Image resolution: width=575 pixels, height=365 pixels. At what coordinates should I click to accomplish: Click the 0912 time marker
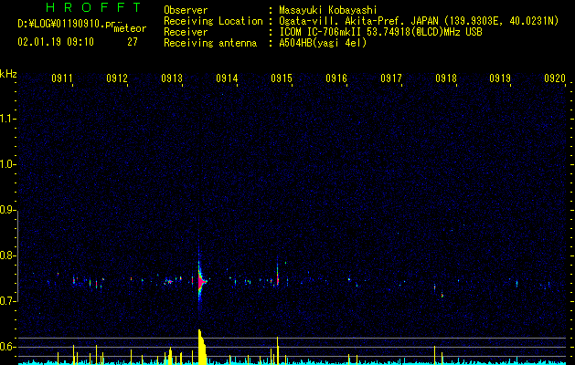click(117, 78)
